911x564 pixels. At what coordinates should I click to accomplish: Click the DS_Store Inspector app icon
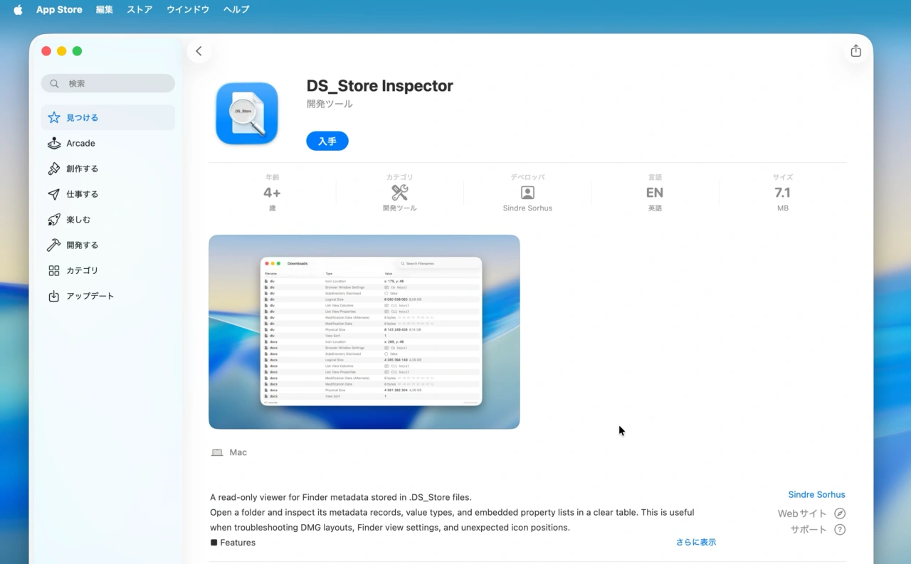246,113
